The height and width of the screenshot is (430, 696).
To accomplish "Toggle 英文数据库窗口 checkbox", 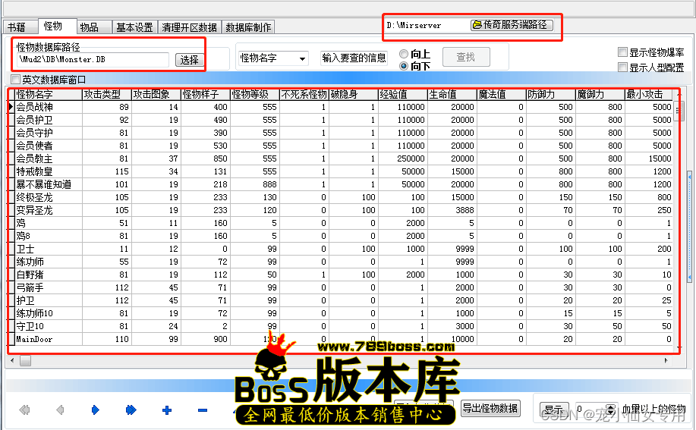I will 15,80.
